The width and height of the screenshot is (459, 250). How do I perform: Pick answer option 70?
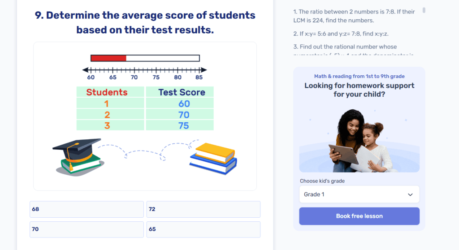(x=87, y=229)
